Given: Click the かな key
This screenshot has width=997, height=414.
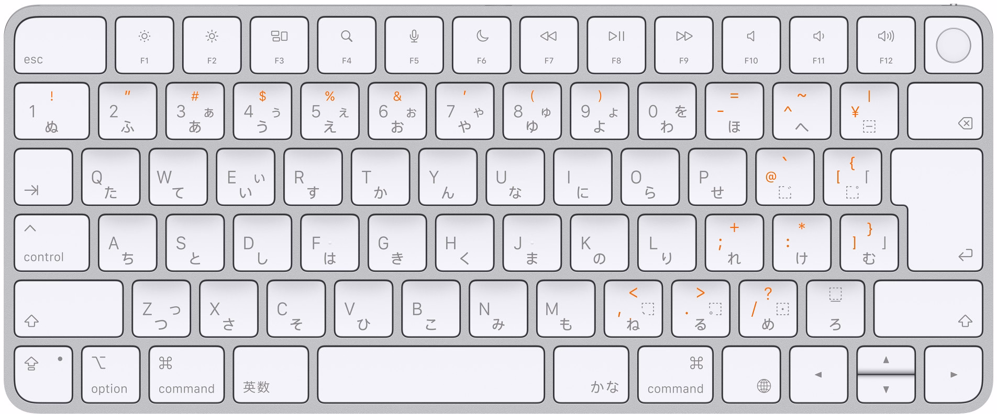Looking at the screenshot, I should pyautogui.click(x=591, y=374).
